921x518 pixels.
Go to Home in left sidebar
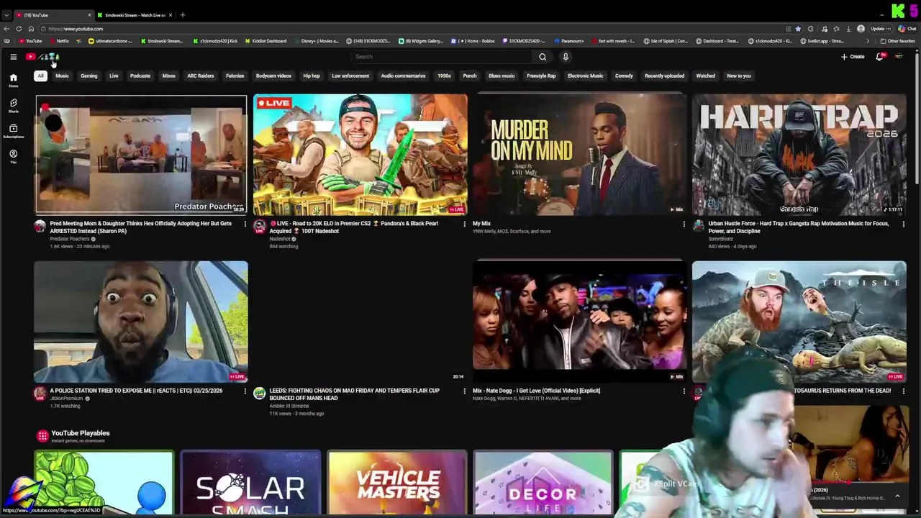pyautogui.click(x=13, y=80)
